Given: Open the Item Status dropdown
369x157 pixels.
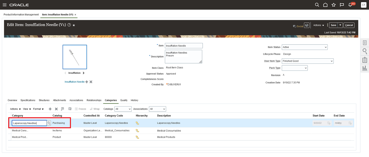Looking at the screenshot, I should pyautogui.click(x=305, y=47).
